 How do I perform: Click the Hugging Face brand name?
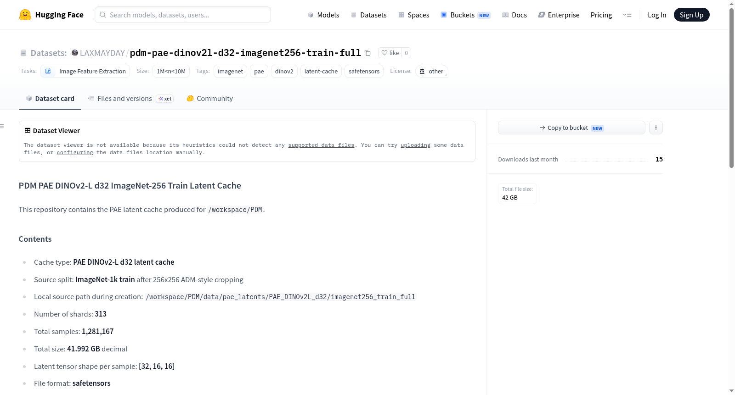59,15
